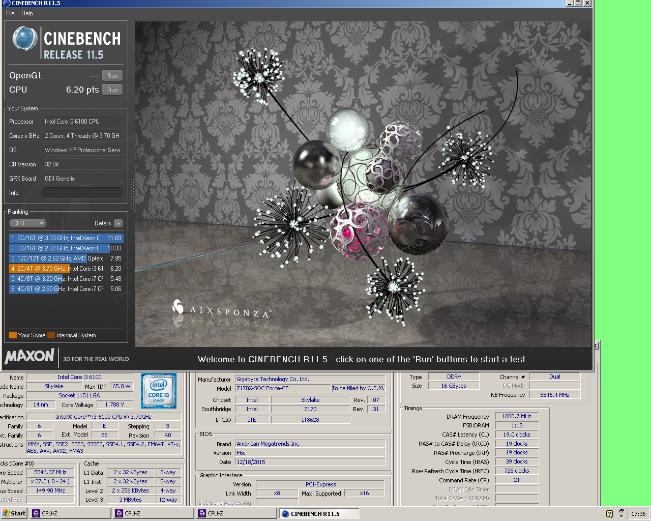
Task: Click the yellow help balloon tray icon
Action: (x=610, y=514)
